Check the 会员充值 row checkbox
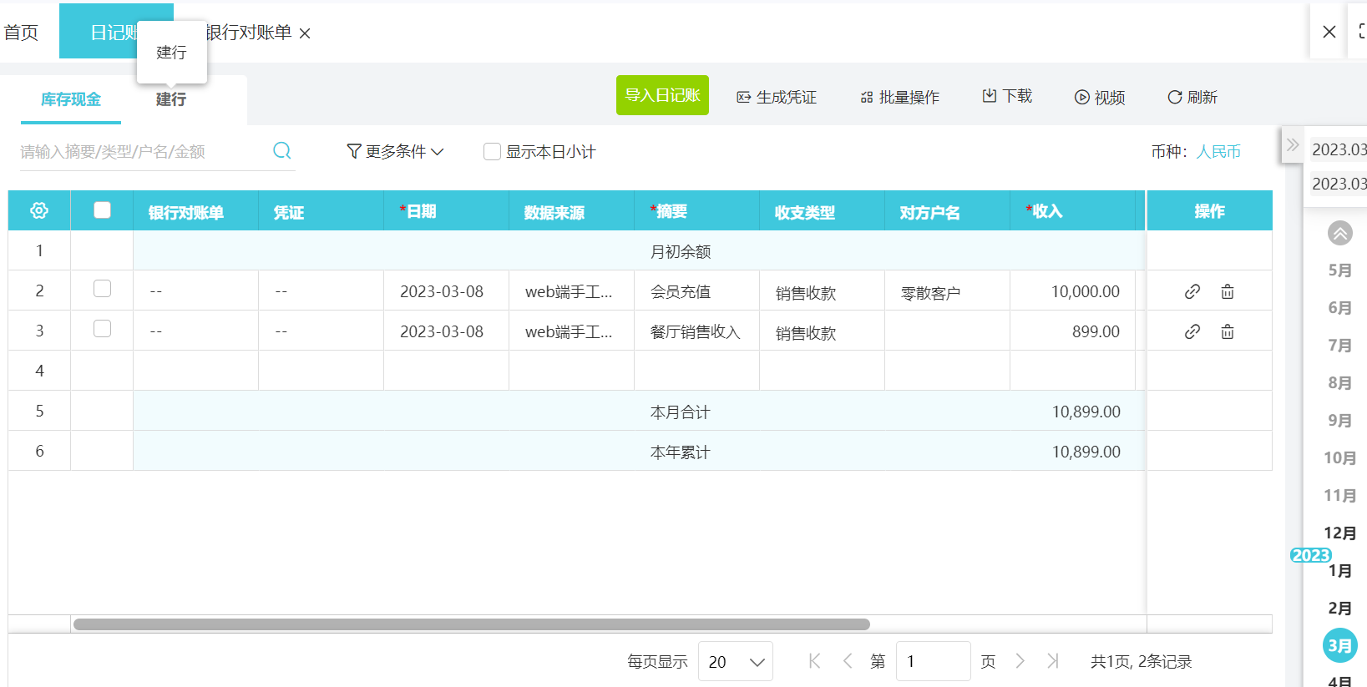1367x687 pixels. click(102, 288)
